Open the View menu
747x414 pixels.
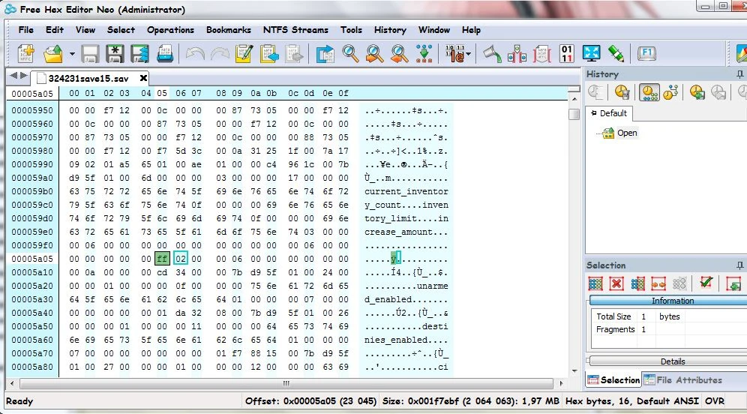coord(85,29)
